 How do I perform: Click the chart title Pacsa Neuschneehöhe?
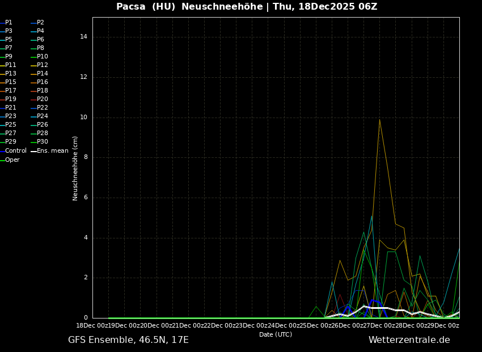(247, 7)
